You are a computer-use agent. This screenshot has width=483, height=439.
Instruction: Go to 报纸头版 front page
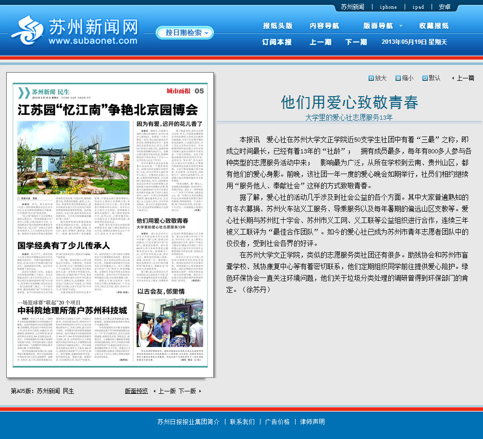pyautogui.click(x=277, y=25)
